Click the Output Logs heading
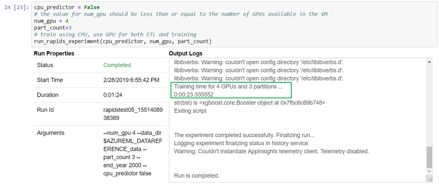The width and height of the screenshot is (439, 187). coord(185,54)
